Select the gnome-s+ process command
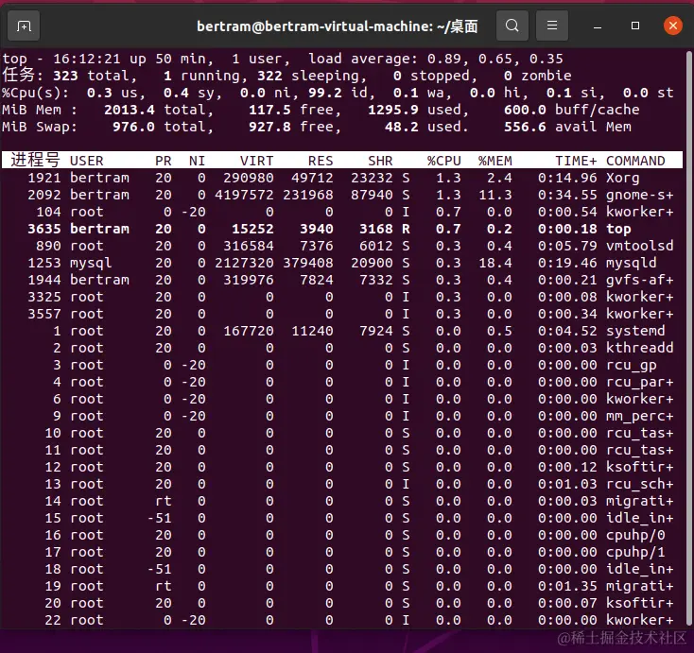Image resolution: width=694 pixels, height=653 pixels. pos(640,195)
